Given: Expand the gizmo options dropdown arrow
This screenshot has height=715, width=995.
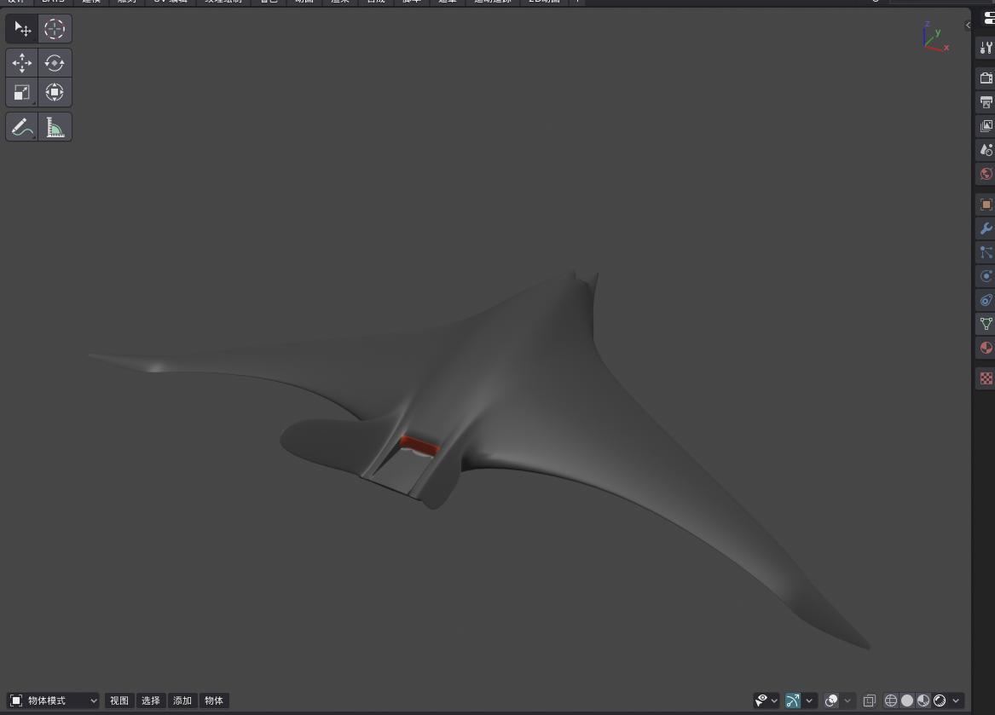Looking at the screenshot, I should (x=809, y=701).
